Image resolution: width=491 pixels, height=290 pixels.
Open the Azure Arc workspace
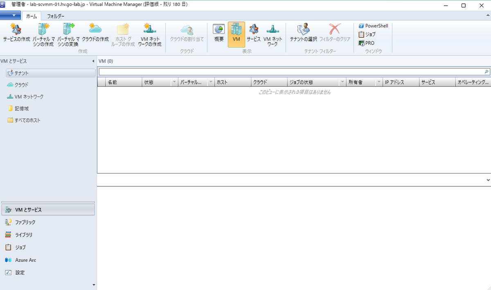48,260
